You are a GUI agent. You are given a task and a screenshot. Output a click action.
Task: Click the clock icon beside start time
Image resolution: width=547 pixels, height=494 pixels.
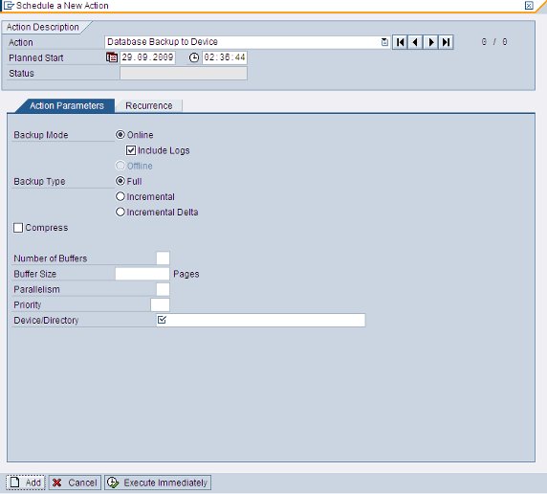click(x=194, y=57)
